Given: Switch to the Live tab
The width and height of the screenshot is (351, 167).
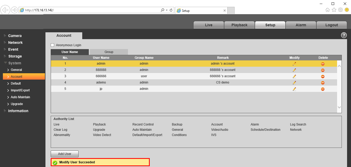Looking at the screenshot, I should [209, 25].
